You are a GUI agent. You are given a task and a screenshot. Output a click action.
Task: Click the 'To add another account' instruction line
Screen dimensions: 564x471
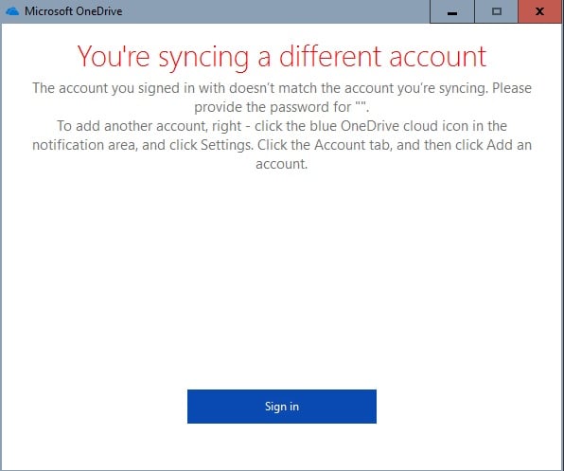tap(282, 126)
